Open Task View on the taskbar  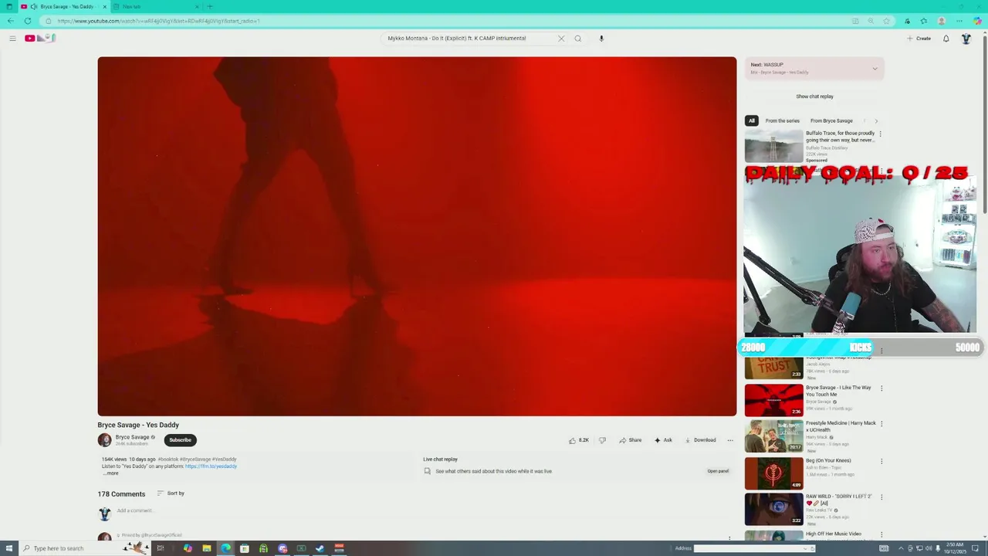coord(161,548)
